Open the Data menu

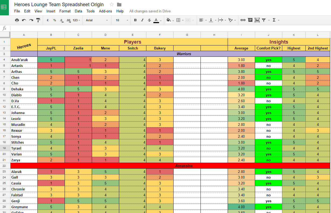79,11
